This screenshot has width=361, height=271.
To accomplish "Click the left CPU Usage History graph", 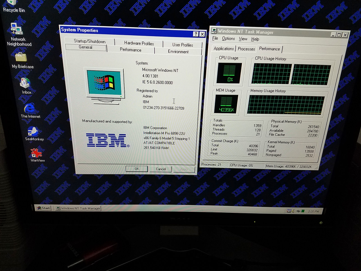I will [272, 74].
